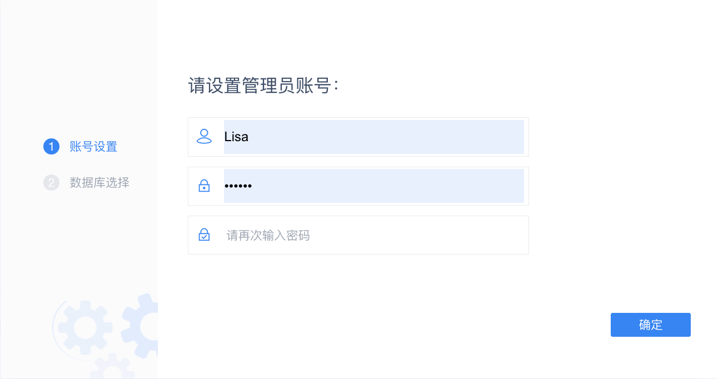Click the user profile icon in username field

(x=205, y=137)
